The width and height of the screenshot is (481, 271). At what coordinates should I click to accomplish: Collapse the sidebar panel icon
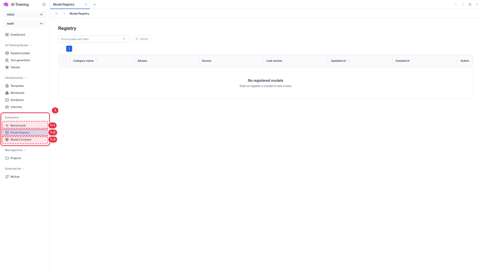[x=44, y=5]
